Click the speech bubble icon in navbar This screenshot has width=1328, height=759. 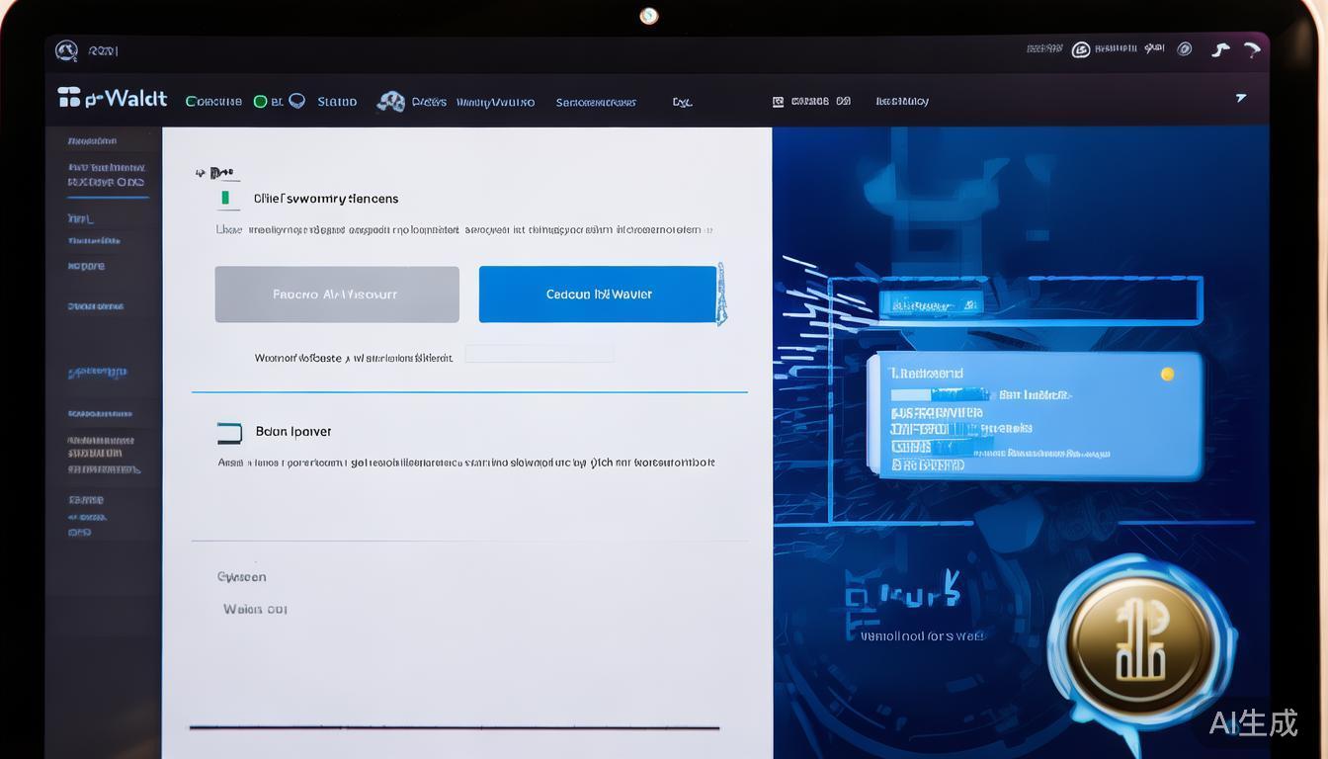click(296, 101)
